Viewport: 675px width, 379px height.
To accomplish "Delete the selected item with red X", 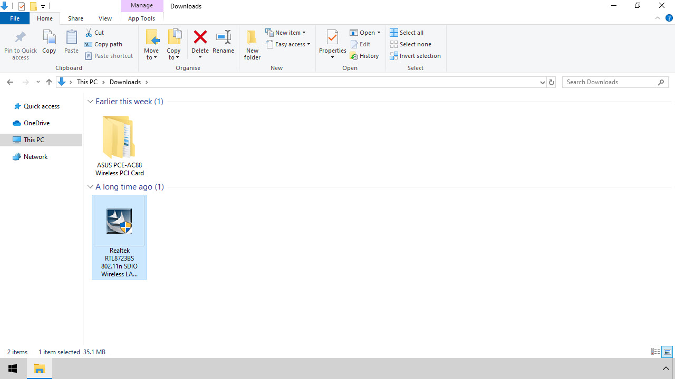I will tap(200, 38).
